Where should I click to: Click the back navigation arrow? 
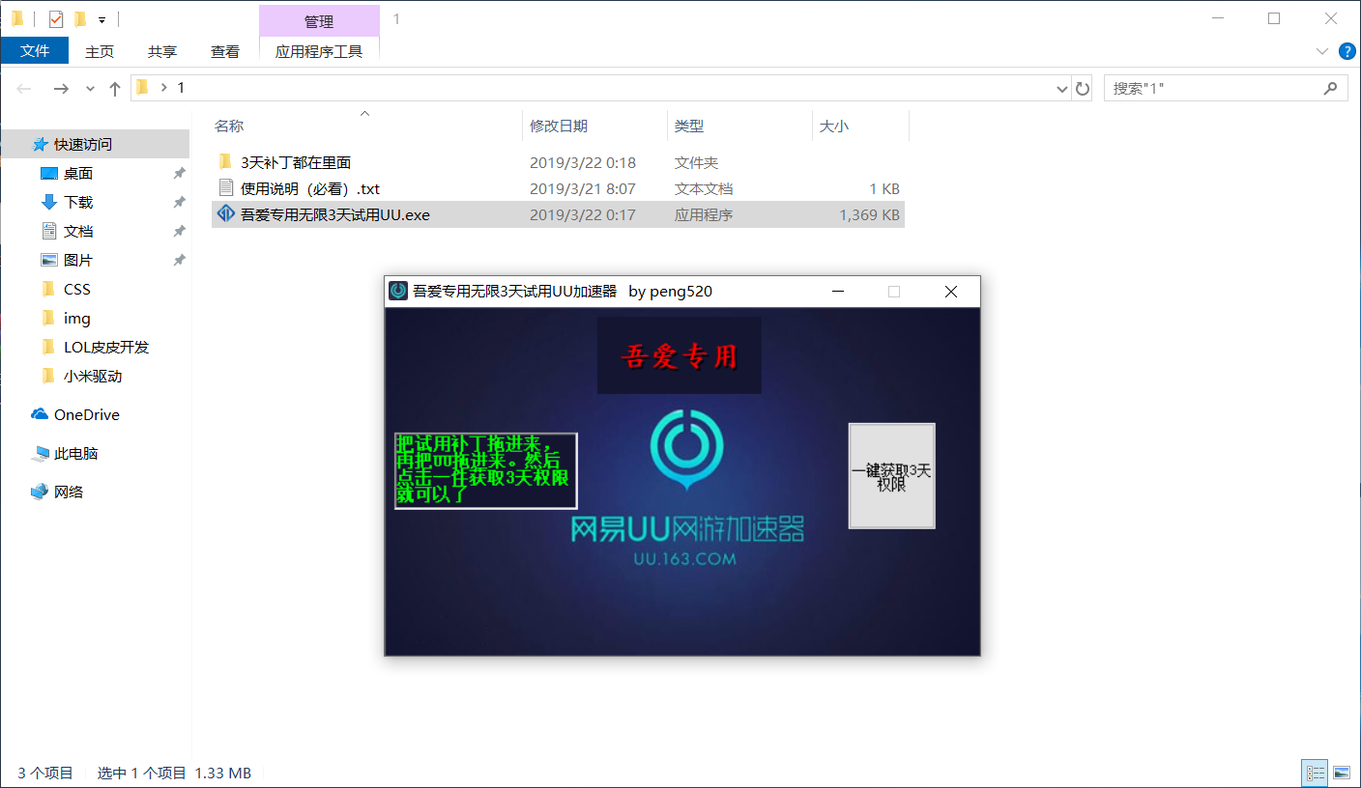24,88
